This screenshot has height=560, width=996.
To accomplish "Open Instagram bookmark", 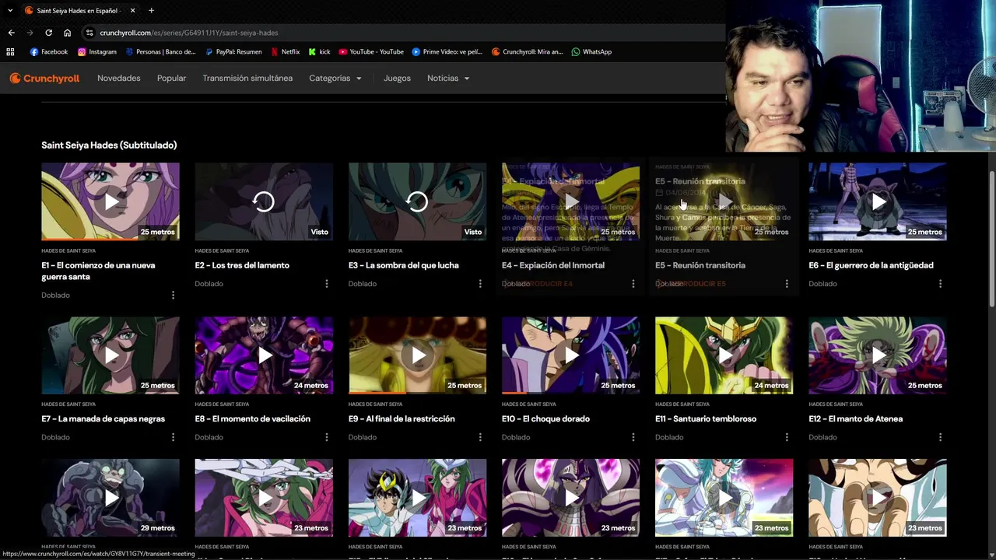I will [97, 52].
